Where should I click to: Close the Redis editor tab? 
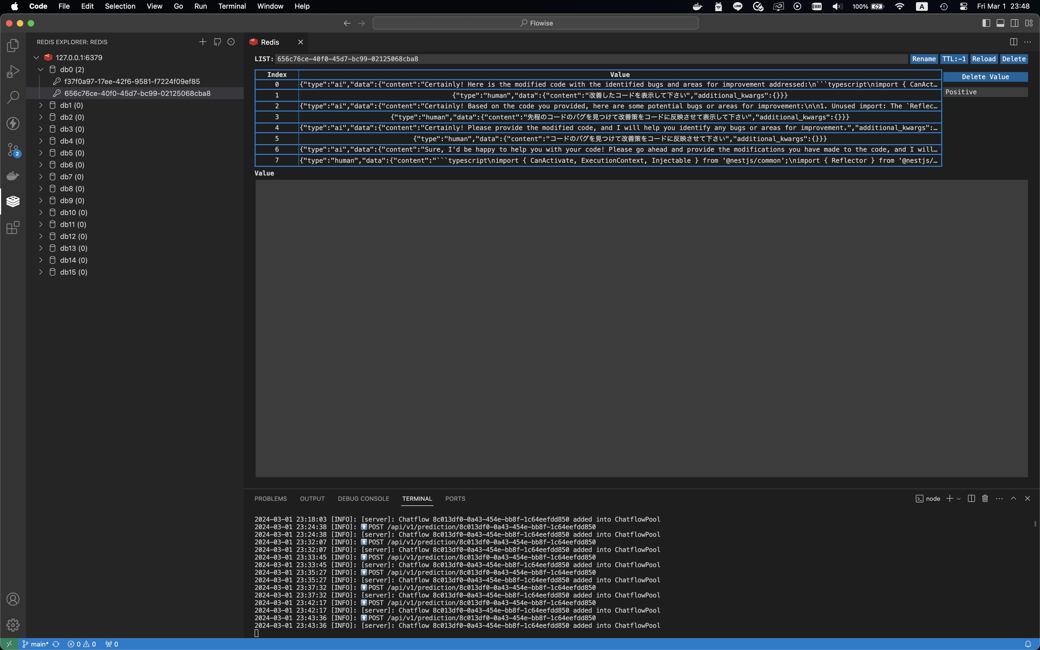coord(300,42)
